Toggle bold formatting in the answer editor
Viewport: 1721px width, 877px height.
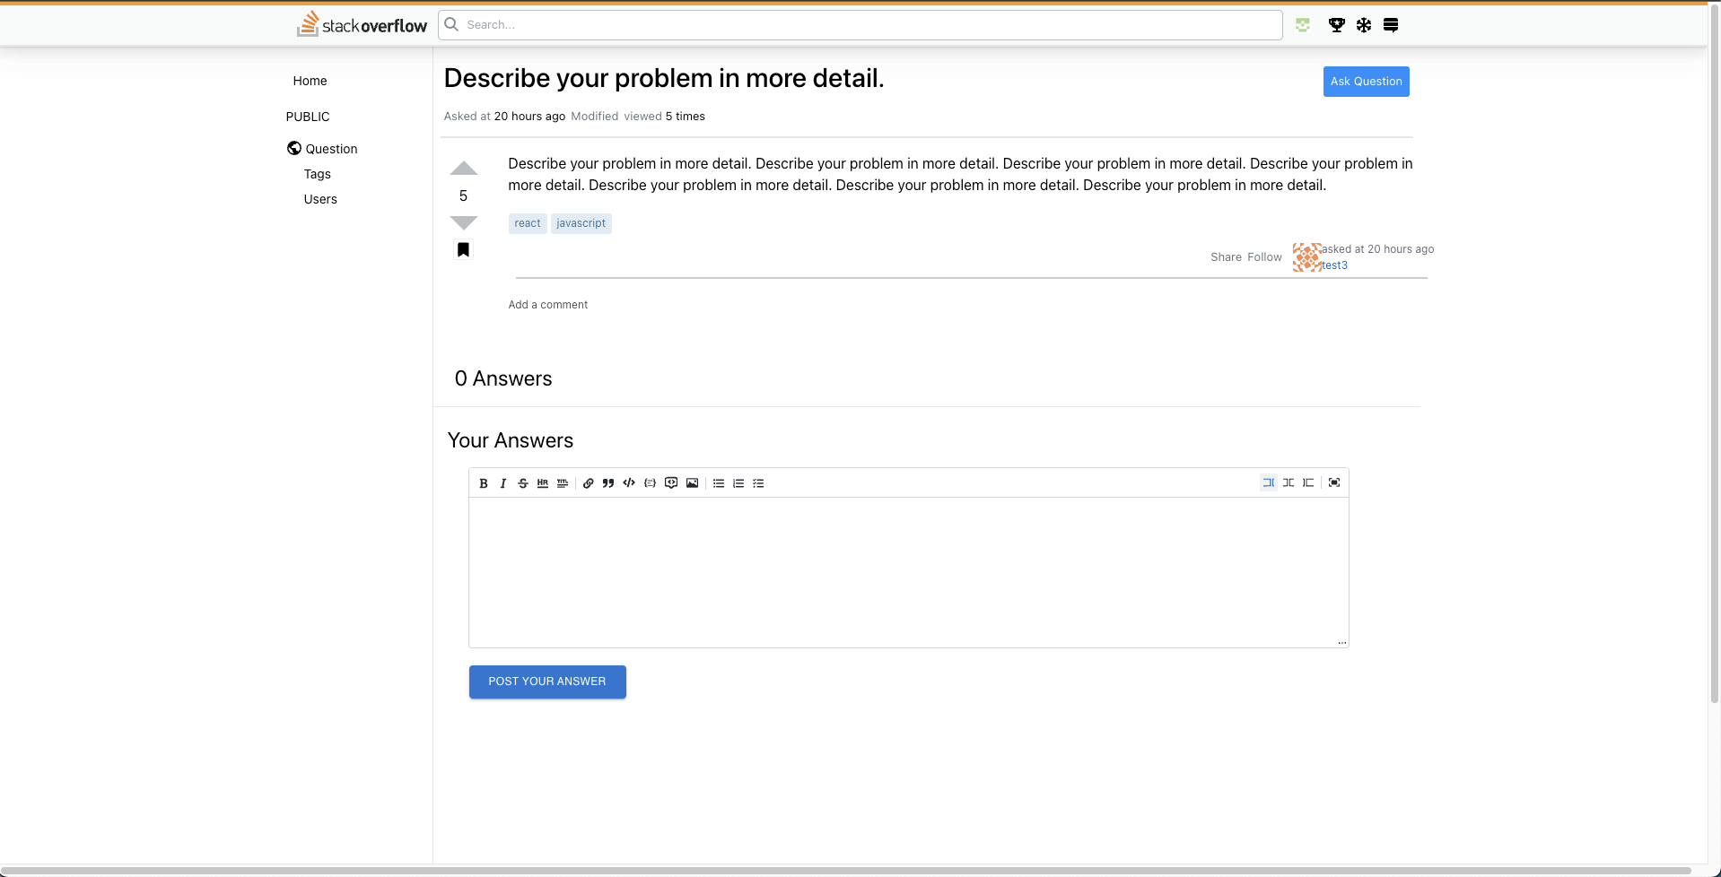(x=484, y=483)
